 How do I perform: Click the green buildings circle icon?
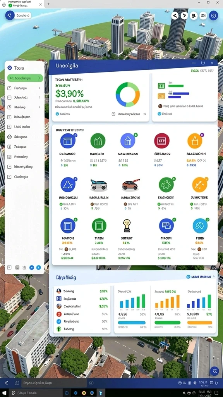pyautogui.click(x=98, y=140)
